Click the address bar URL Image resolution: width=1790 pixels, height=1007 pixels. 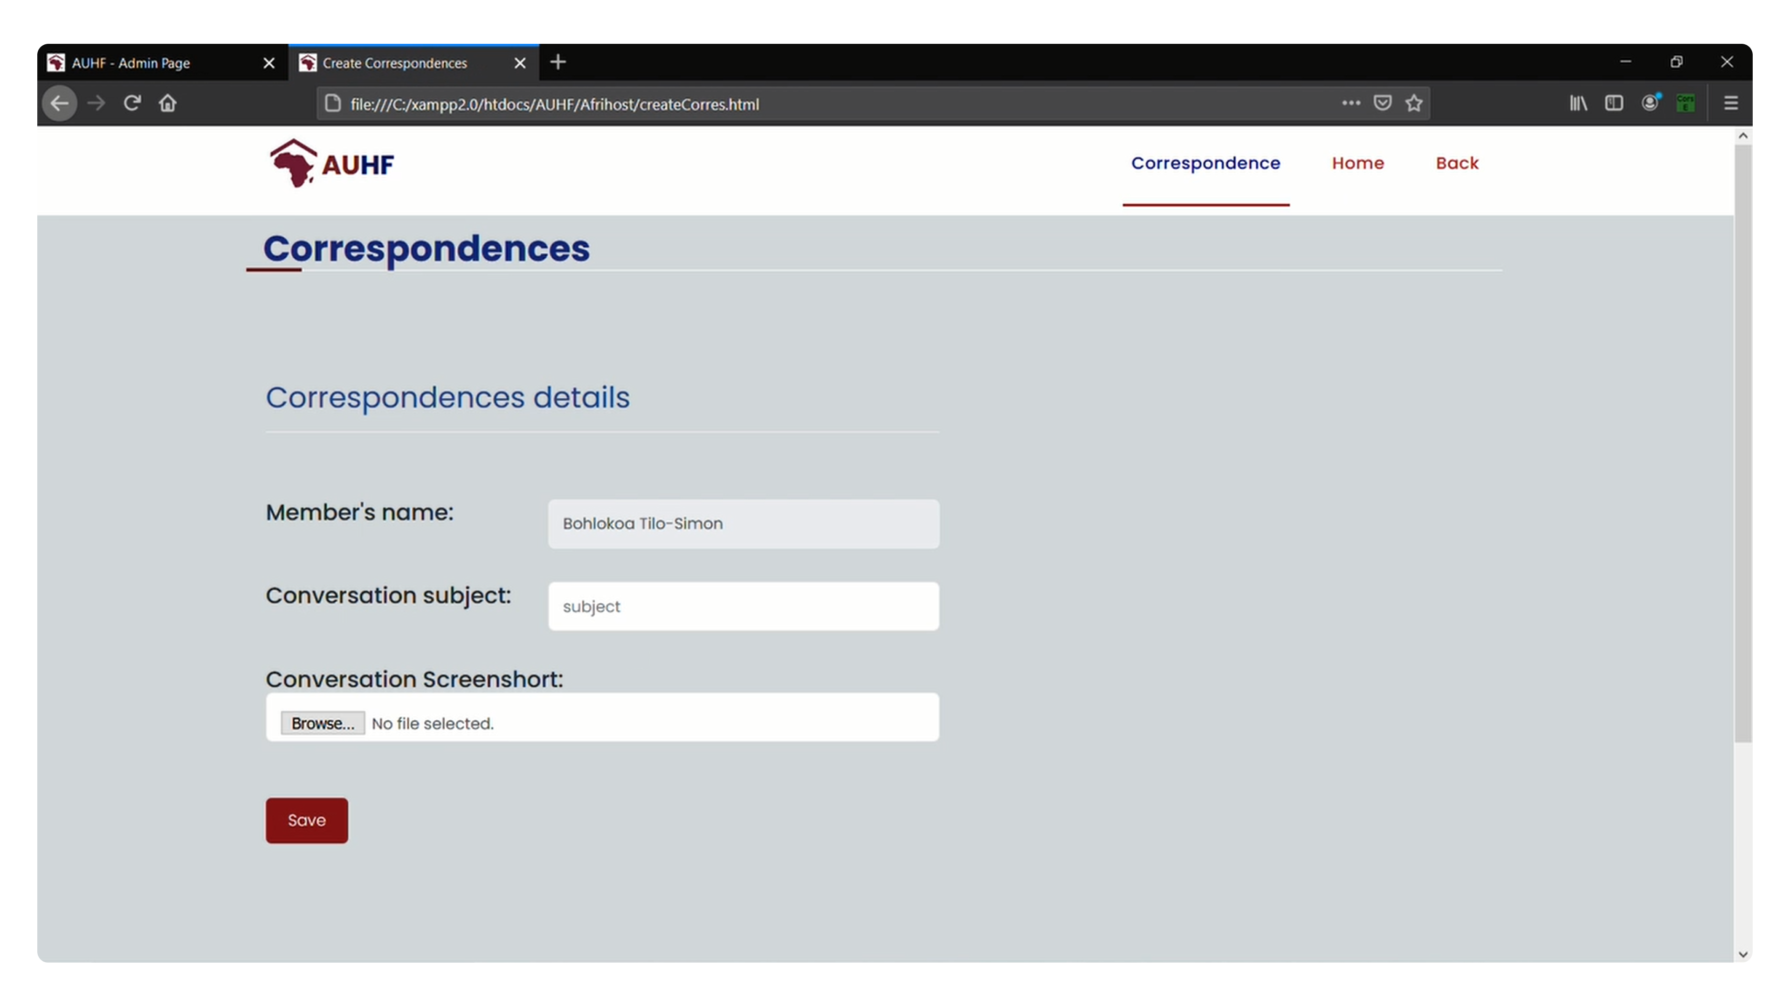click(555, 104)
